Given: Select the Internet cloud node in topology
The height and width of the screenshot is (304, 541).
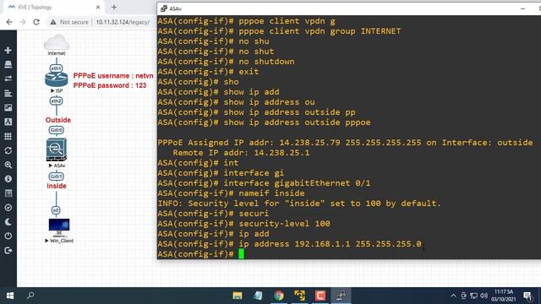Looking at the screenshot, I should pyautogui.click(x=57, y=43).
